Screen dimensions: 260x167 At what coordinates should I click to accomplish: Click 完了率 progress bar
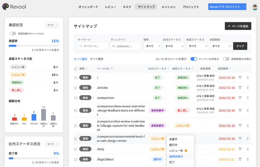pos(34,158)
